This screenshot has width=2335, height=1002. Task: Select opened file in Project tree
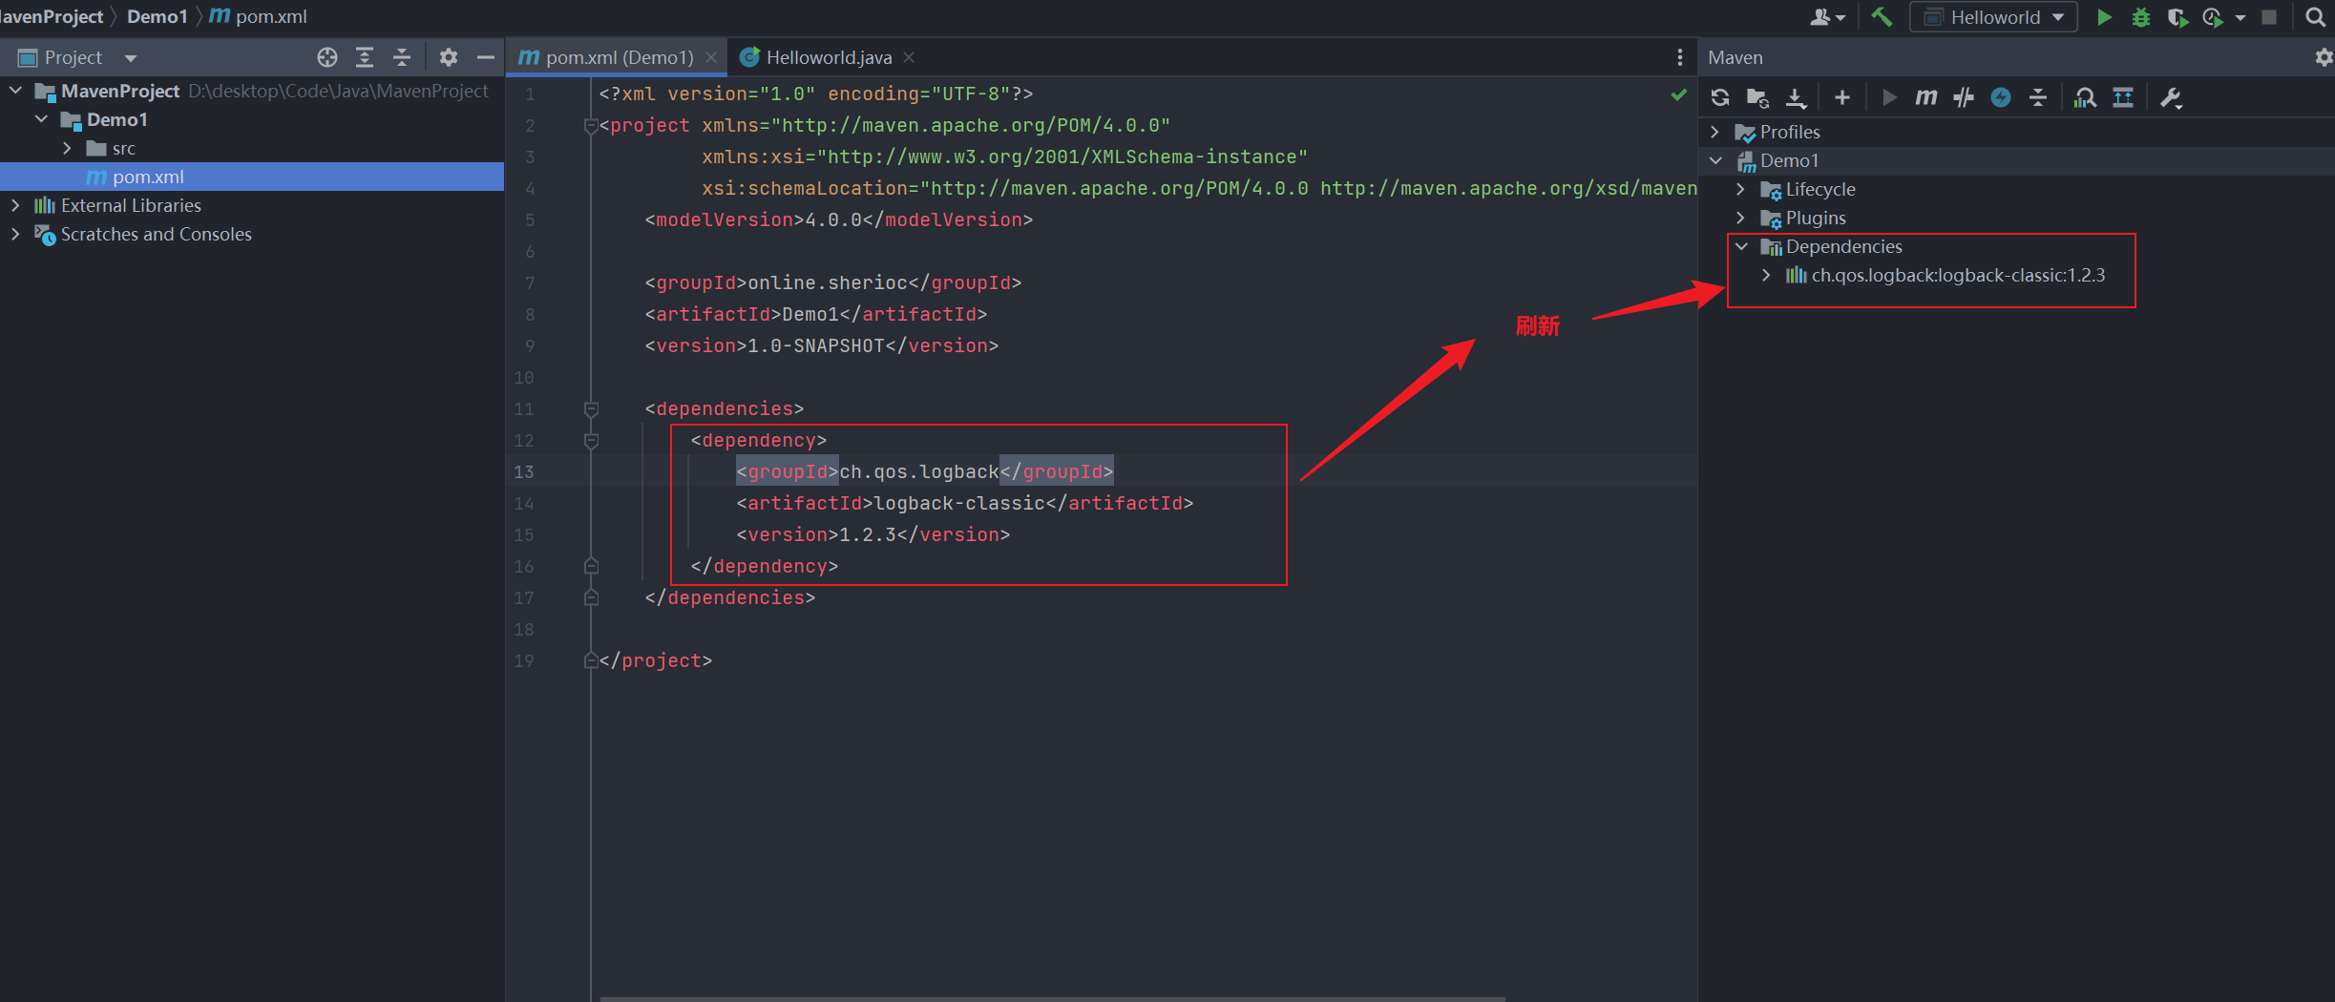click(x=327, y=57)
